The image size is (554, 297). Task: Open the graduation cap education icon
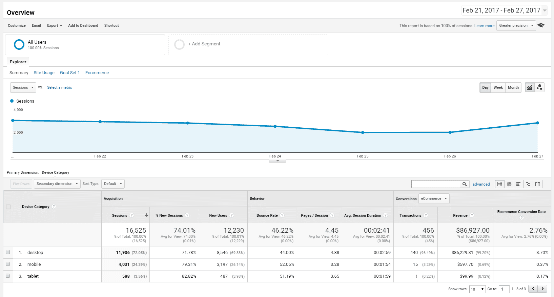click(x=541, y=25)
